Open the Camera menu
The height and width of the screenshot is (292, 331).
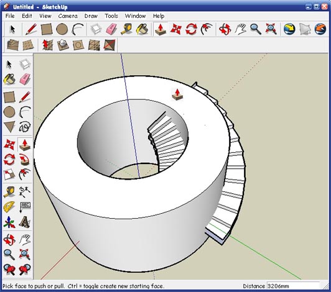tap(68, 16)
